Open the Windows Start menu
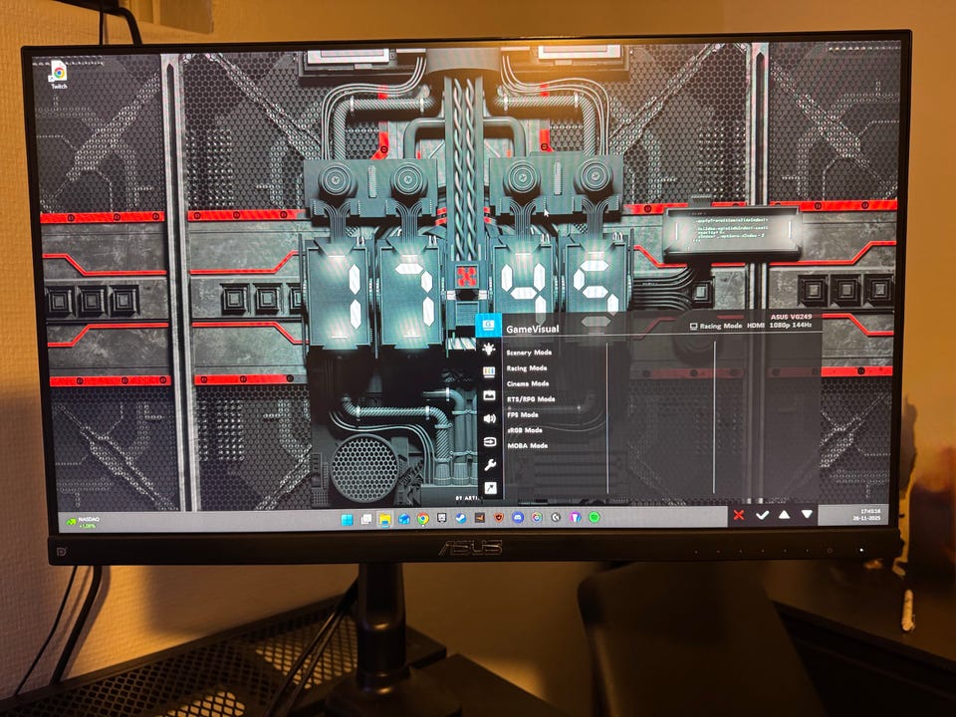 point(347,520)
